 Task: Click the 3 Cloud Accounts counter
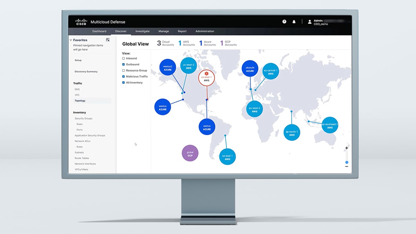pyautogui.click(x=165, y=43)
